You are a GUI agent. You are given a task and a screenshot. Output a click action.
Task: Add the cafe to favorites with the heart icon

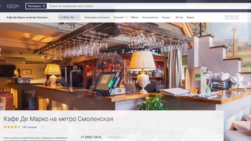click(43, 127)
